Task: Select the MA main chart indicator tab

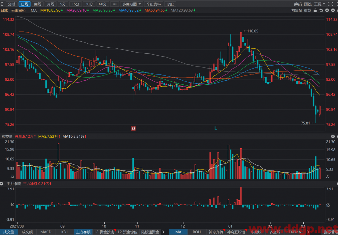Action: (178, 232)
